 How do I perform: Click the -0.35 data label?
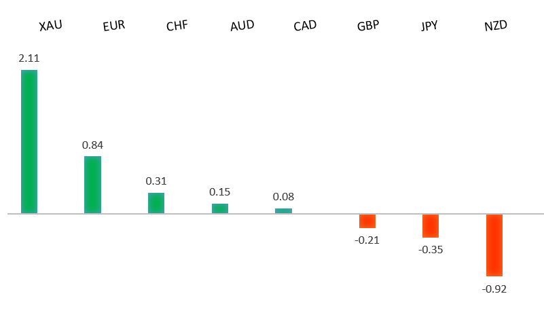431,249
